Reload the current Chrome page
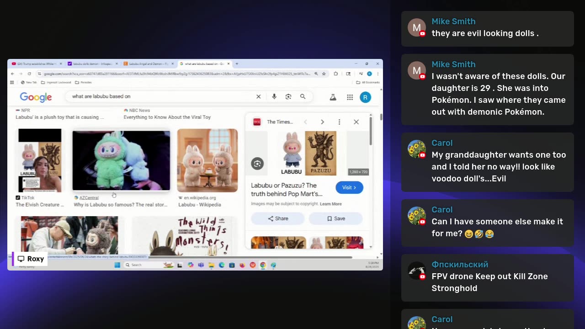585x329 pixels. (x=29, y=74)
